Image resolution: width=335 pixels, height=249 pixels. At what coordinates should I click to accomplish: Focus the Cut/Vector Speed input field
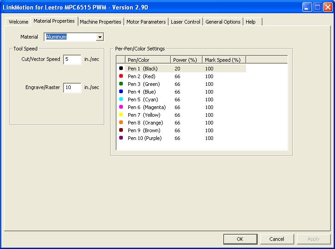(x=72, y=60)
